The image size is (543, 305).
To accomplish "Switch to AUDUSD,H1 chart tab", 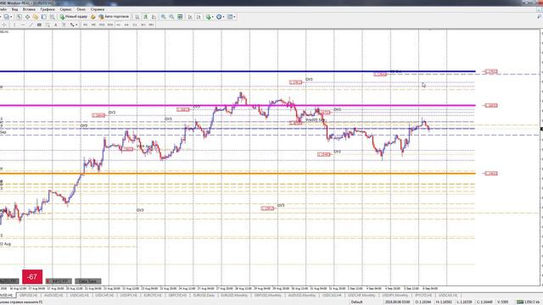I will click(x=54, y=296).
